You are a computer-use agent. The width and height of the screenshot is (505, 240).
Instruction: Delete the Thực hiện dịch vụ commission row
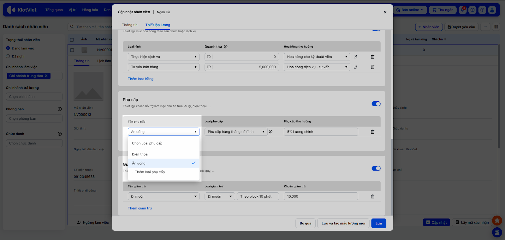tap(372, 57)
